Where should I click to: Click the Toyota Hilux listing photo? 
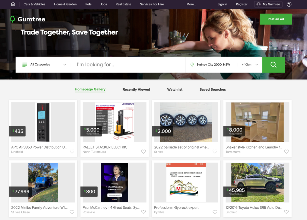tap(257, 182)
